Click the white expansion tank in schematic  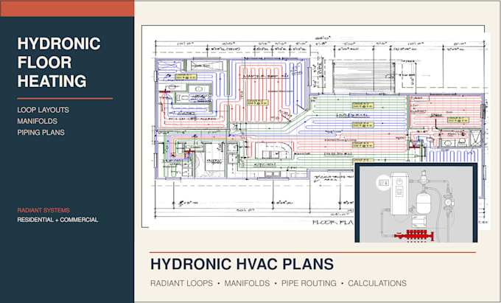pos(424,203)
